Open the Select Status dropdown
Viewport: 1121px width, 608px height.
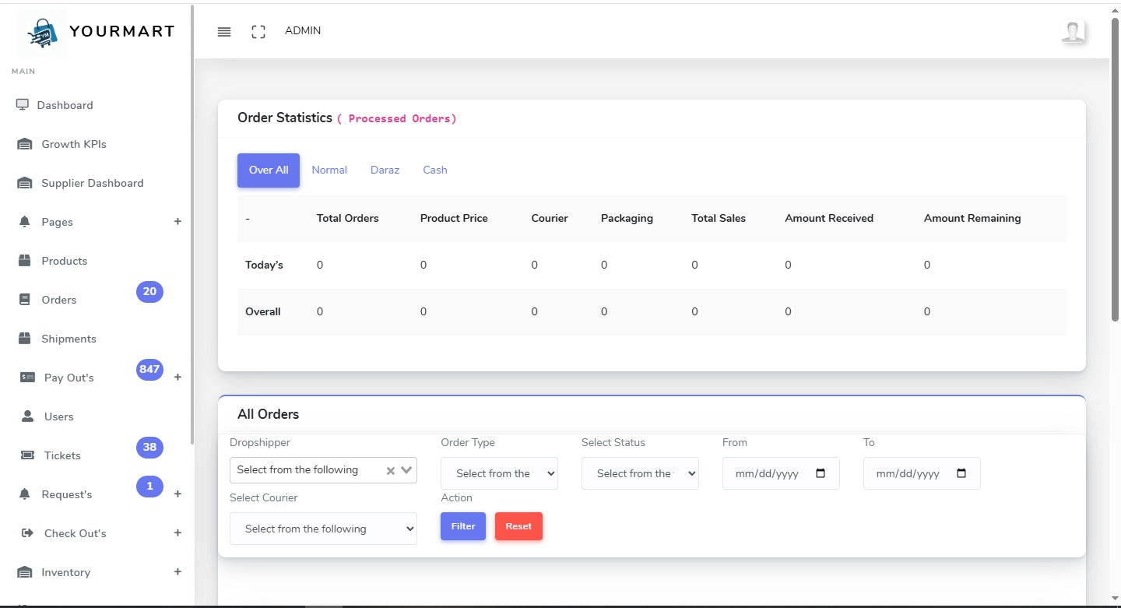pos(640,473)
